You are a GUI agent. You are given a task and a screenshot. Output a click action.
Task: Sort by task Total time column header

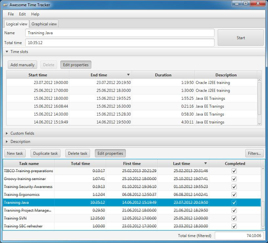[x=80, y=164]
